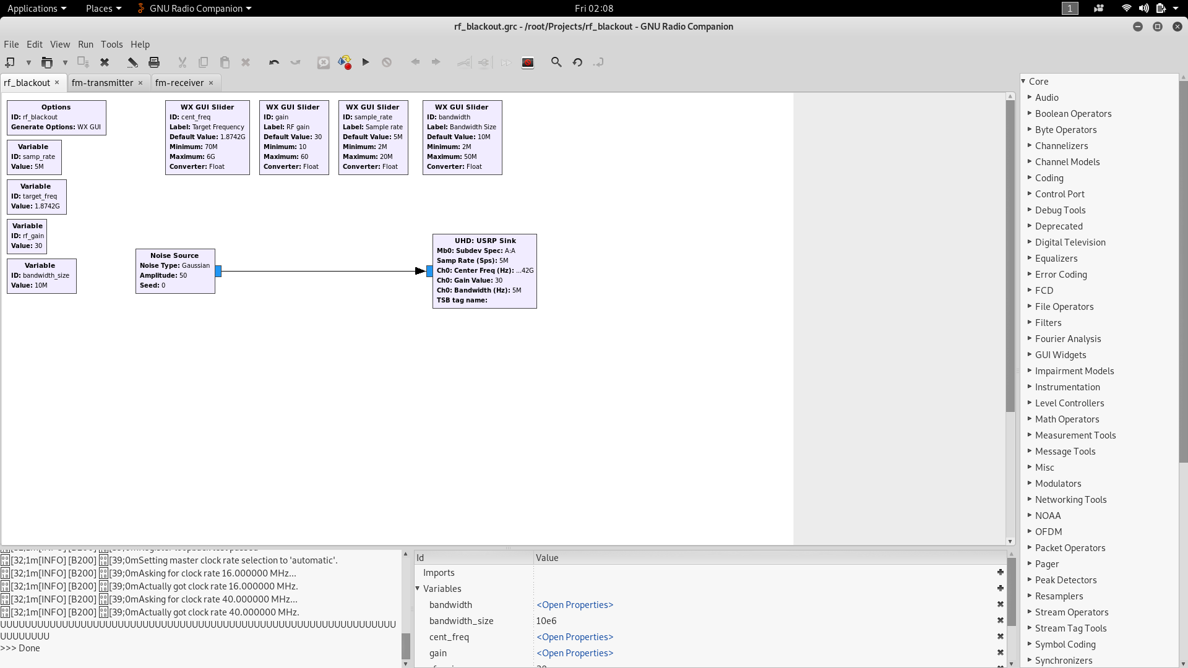This screenshot has width=1188, height=668.
Task: Create a new flow graph via toolbar
Action: click(x=10, y=62)
